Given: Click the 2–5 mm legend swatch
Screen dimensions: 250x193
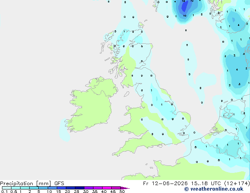Looking at the screenshot, I should click(34, 188).
